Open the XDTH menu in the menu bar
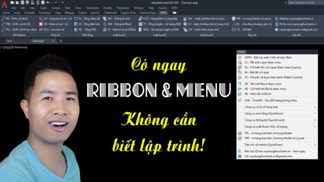324x182 pixels. click(x=174, y=8)
